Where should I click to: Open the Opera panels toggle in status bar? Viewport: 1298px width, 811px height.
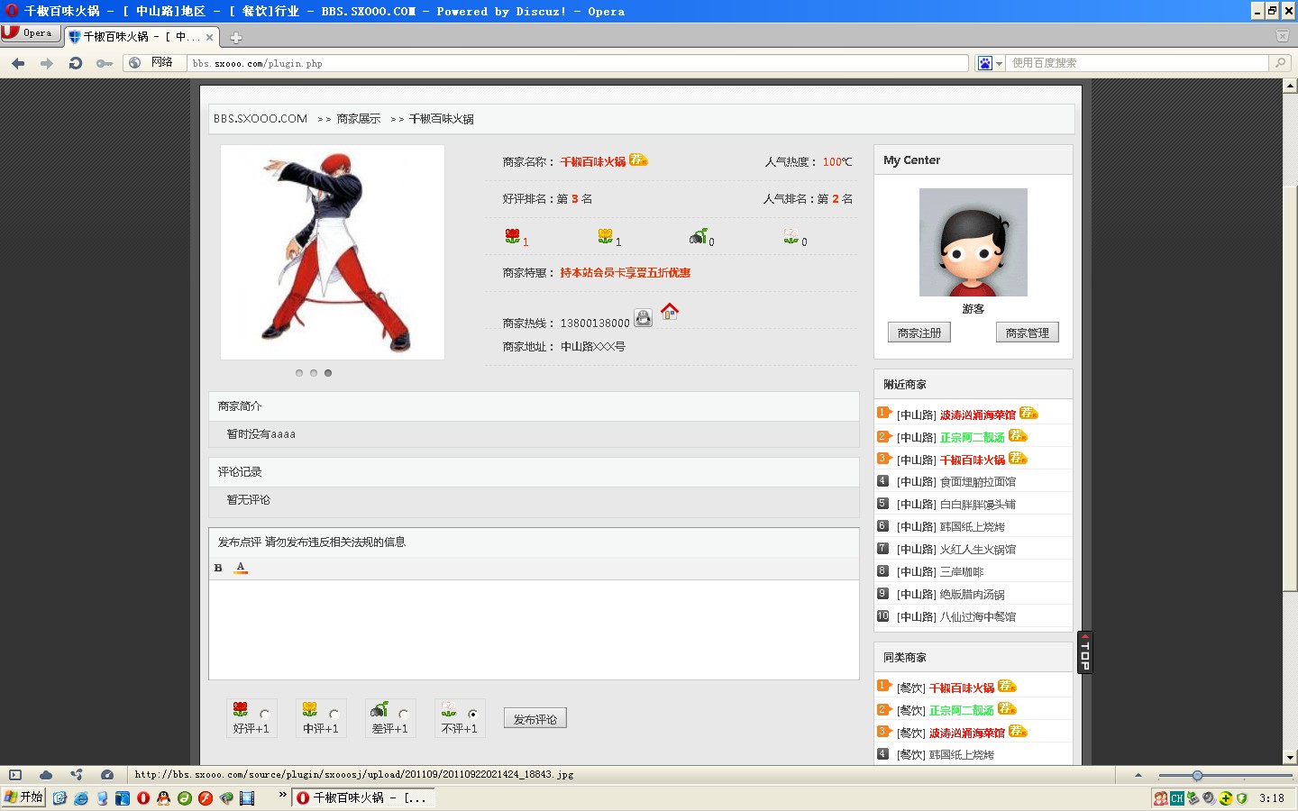coord(15,774)
